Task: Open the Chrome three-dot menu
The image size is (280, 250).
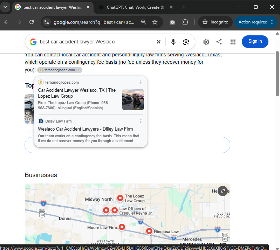Action: point(272,22)
